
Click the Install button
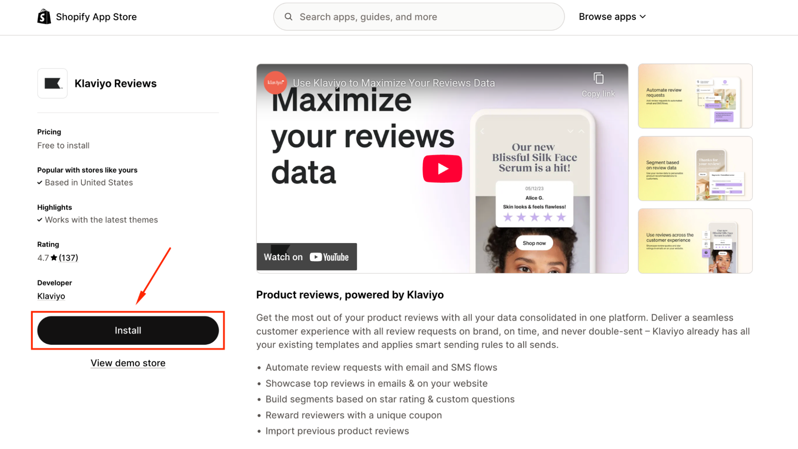coord(128,330)
